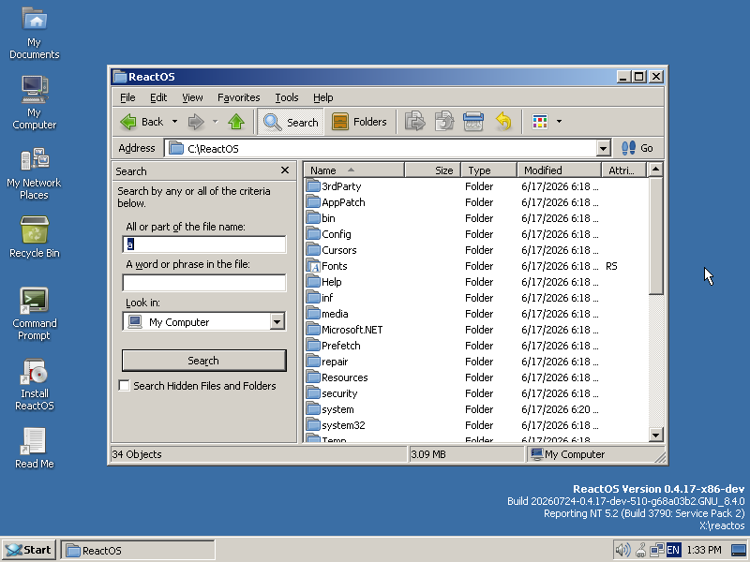This screenshot has height=562, width=750.
Task: Click the Go button
Action: [637, 149]
